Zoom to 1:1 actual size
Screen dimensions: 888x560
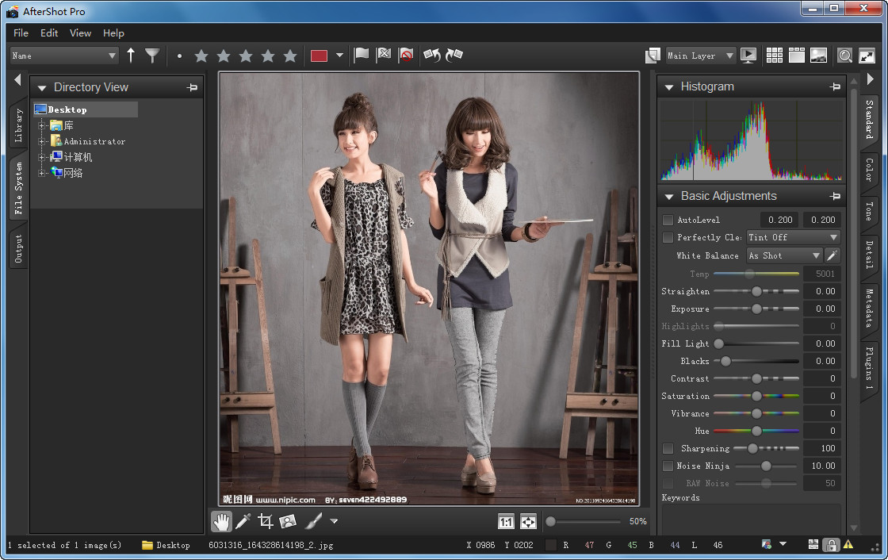(506, 521)
